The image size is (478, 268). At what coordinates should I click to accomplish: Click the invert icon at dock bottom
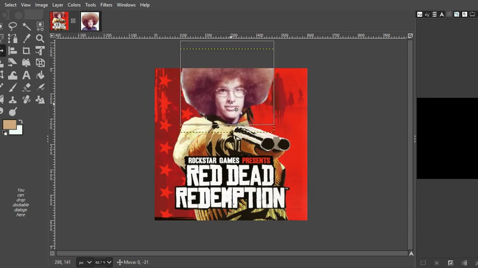(x=450, y=263)
